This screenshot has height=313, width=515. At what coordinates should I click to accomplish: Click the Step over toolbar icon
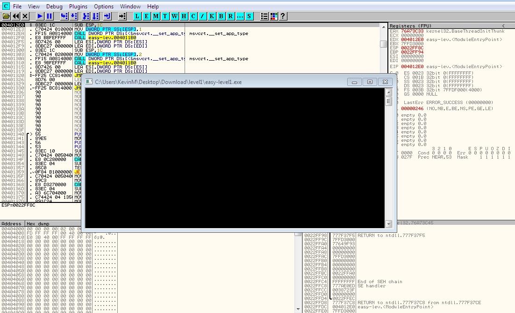(x=74, y=16)
